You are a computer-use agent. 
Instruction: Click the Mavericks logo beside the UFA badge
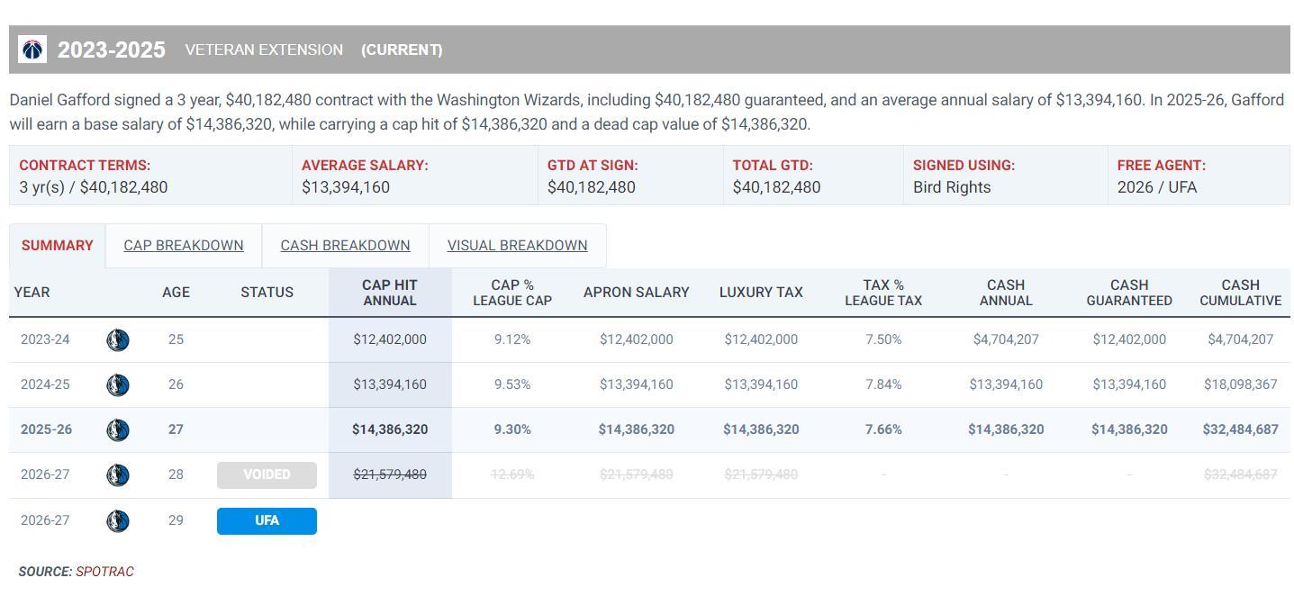click(x=118, y=521)
